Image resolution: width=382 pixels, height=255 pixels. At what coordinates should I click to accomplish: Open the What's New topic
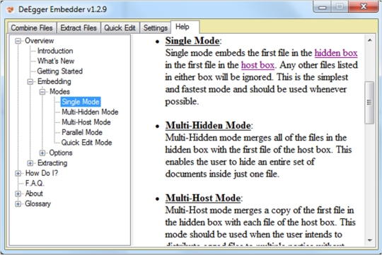coord(56,61)
